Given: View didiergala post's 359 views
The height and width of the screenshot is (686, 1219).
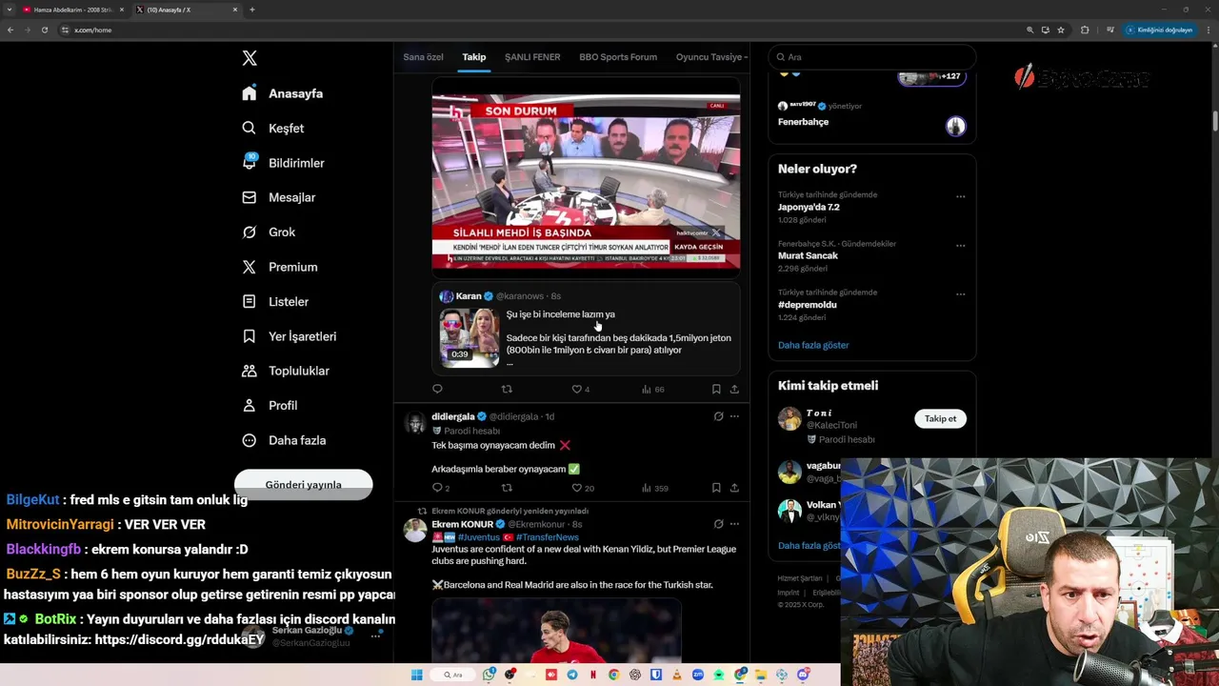Looking at the screenshot, I should 655,488.
